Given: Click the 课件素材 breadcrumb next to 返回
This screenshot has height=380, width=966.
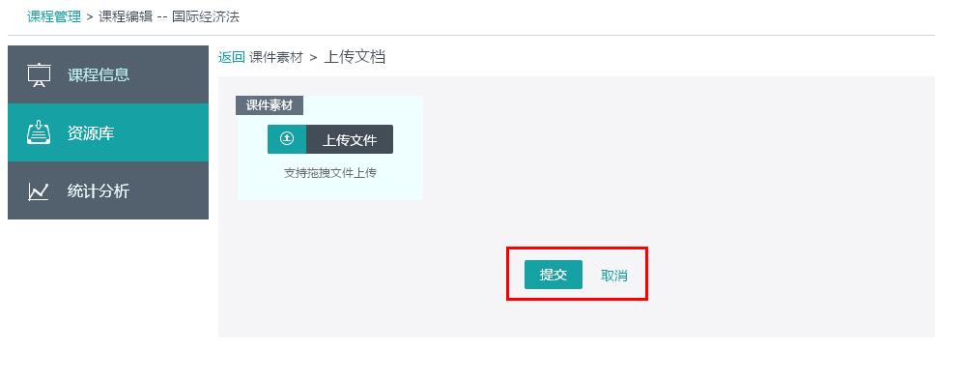Looking at the screenshot, I should tap(276, 57).
